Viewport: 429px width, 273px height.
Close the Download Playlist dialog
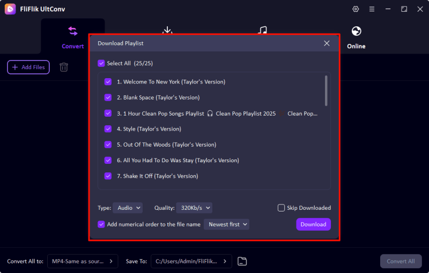(327, 43)
